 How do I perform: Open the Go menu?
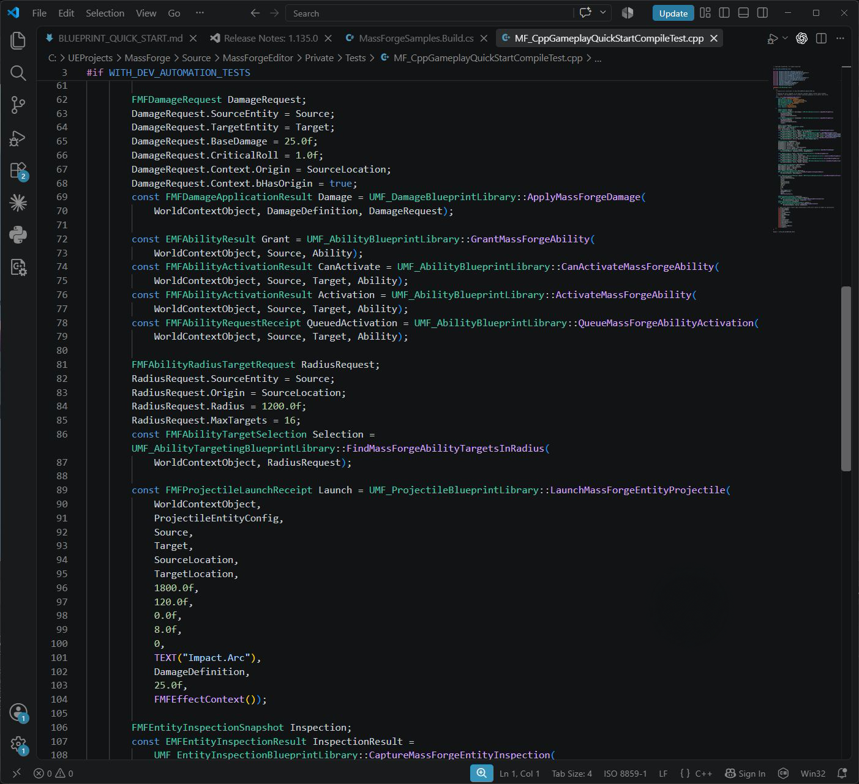point(174,13)
